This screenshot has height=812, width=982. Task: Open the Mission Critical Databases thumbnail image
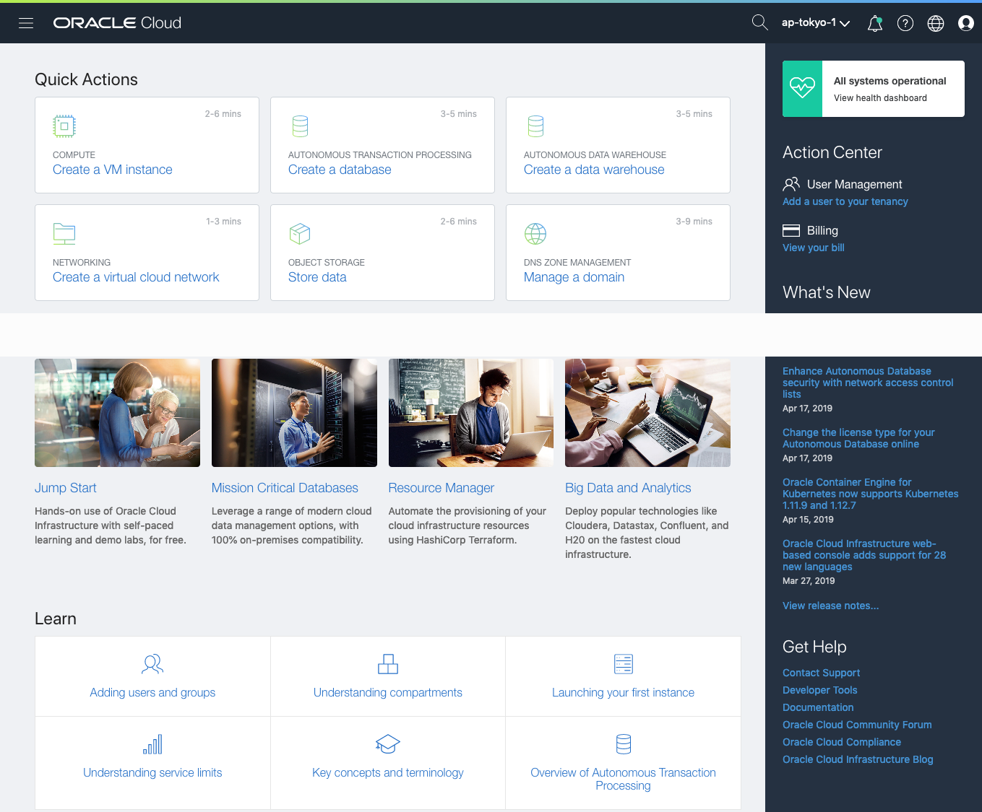pyautogui.click(x=294, y=413)
